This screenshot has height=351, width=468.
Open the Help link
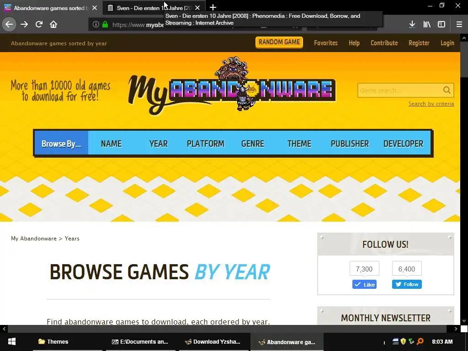click(354, 43)
